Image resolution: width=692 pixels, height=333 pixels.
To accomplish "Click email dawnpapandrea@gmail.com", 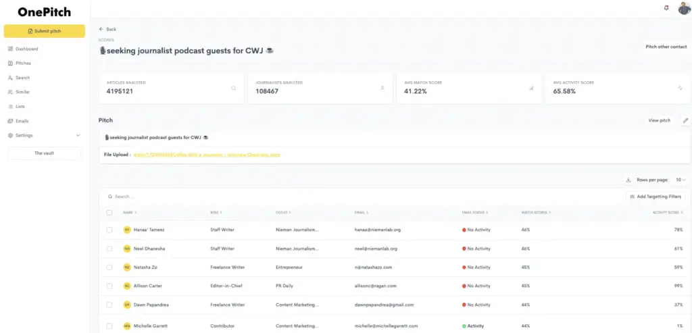I will [x=384, y=305].
